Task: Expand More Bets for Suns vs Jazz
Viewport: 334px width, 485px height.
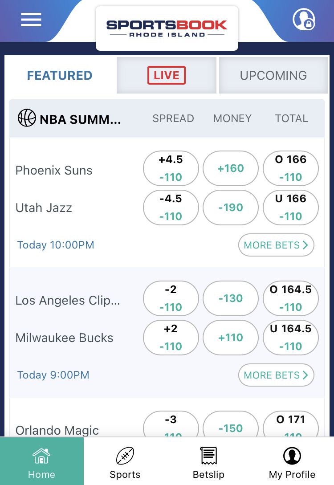Action: [x=276, y=245]
